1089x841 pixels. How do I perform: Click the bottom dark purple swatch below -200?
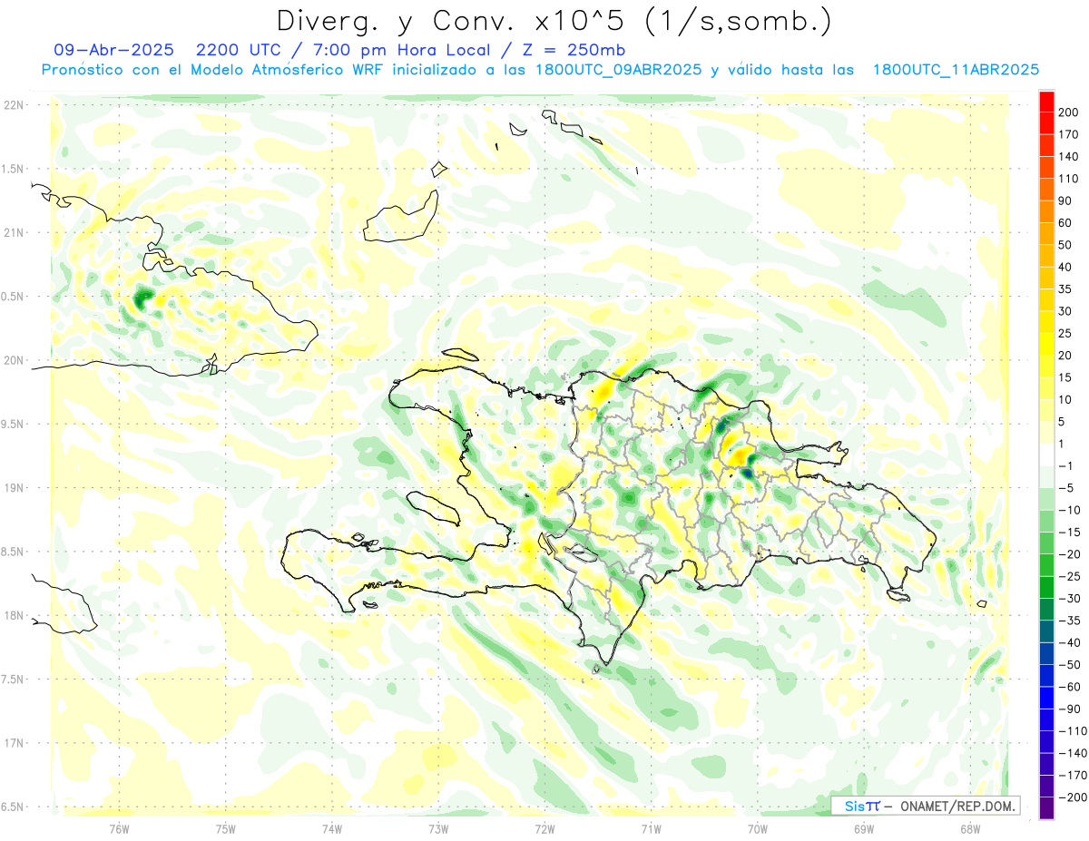tap(1046, 807)
